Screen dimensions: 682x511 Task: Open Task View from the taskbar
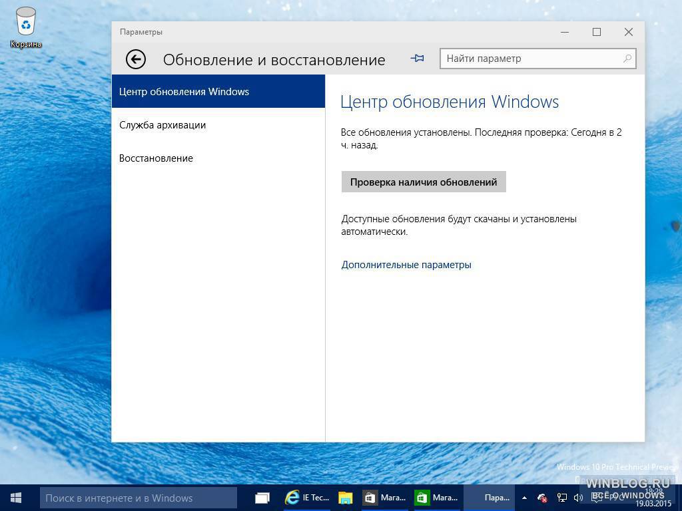[262, 498]
